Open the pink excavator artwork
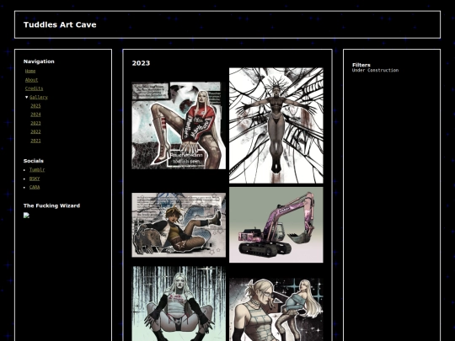This screenshot has height=341, width=455. [x=276, y=225]
